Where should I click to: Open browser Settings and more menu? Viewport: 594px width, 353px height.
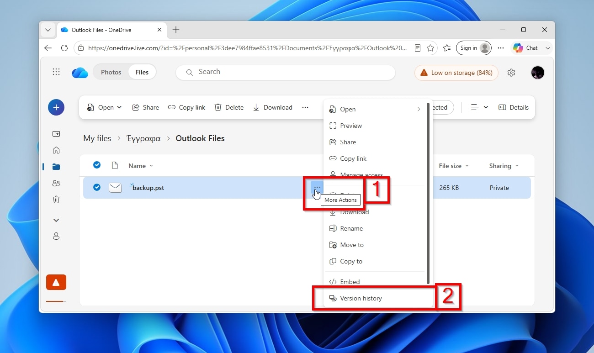pos(501,48)
